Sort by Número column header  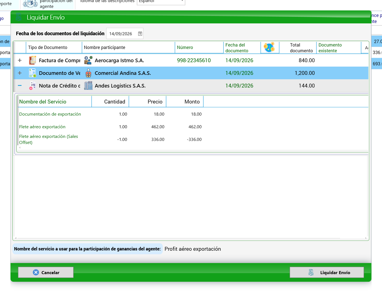click(x=199, y=48)
